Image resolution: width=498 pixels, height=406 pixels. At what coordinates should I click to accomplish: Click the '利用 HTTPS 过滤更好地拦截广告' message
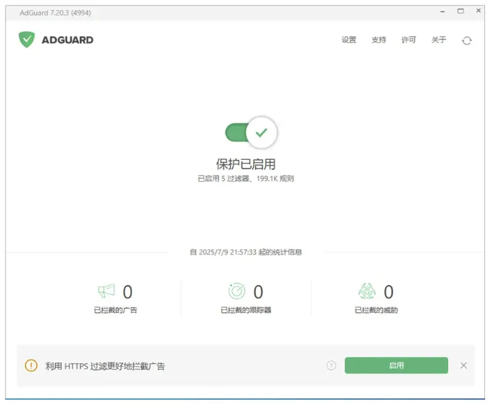[105, 367]
